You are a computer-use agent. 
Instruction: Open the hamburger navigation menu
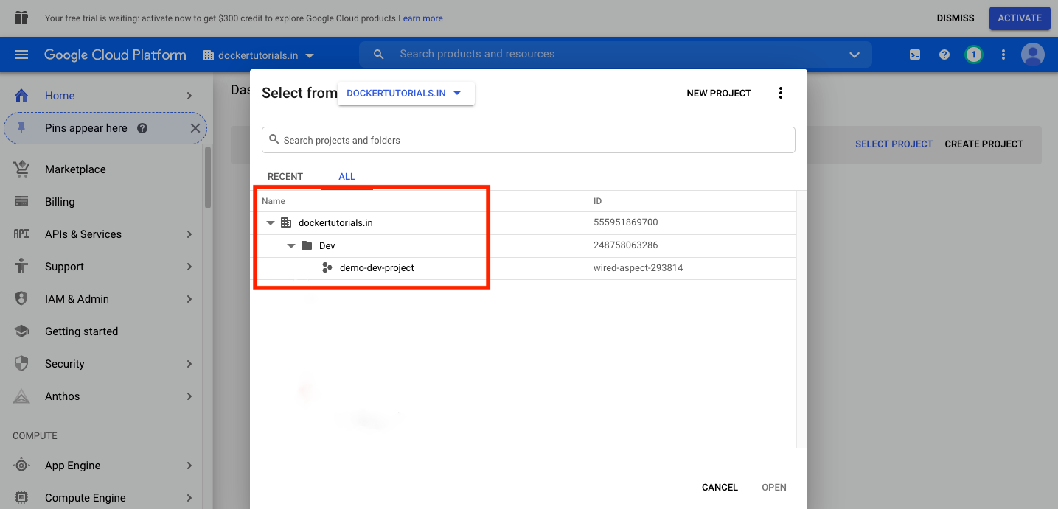pos(21,55)
